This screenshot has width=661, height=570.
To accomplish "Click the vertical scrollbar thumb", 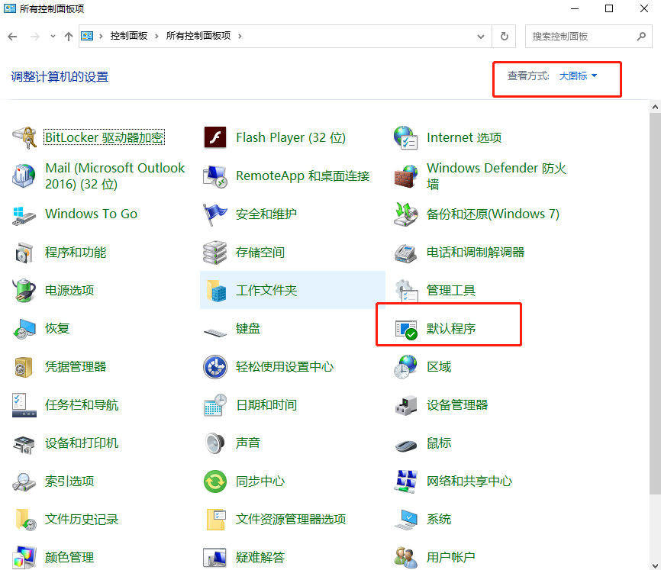I will (x=655, y=304).
